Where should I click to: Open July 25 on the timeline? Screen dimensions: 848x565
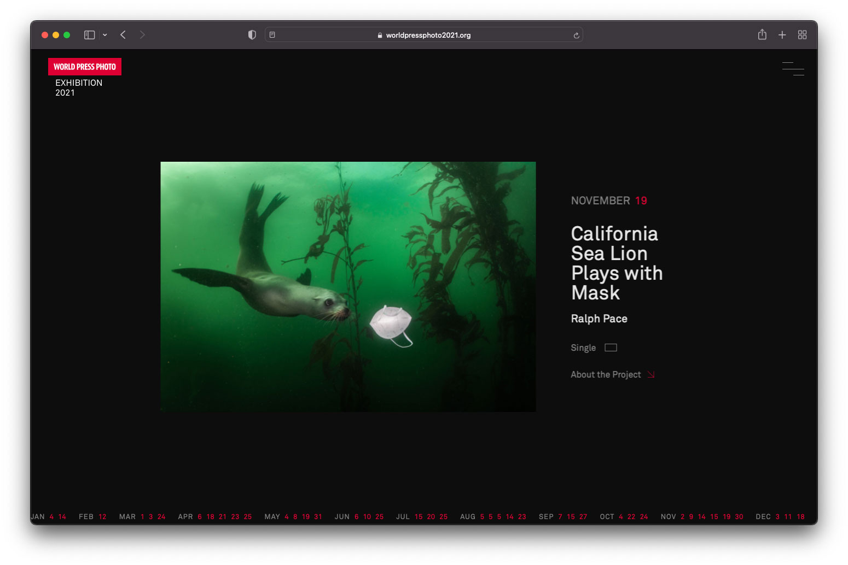pos(444,516)
